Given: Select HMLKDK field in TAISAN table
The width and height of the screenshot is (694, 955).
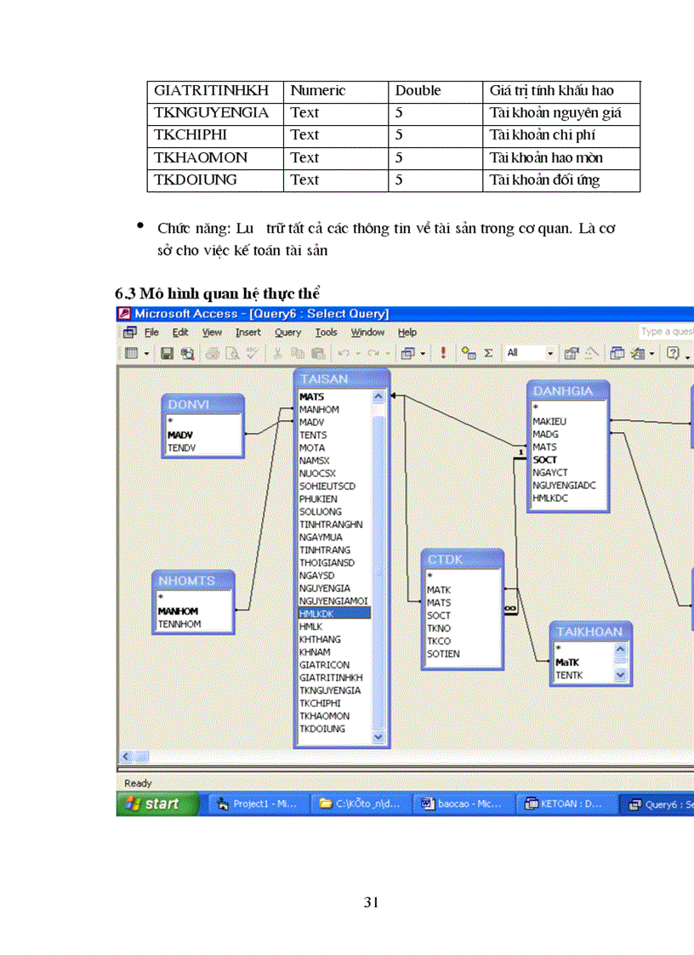Looking at the screenshot, I should pyautogui.click(x=334, y=613).
